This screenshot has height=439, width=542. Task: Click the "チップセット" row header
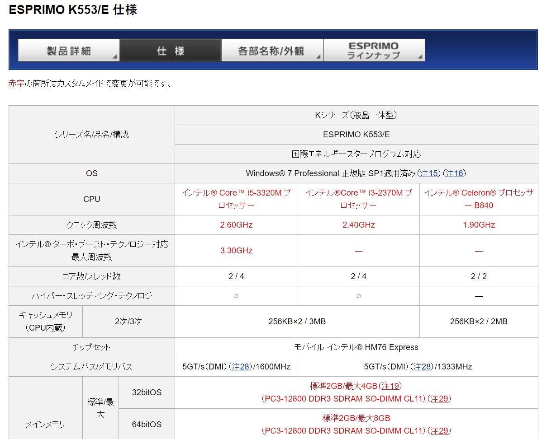91,347
